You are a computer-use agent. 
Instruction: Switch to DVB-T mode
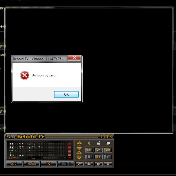click(65, 164)
